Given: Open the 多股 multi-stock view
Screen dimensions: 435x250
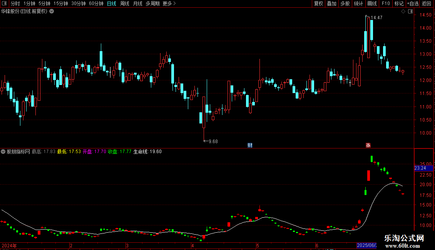Looking at the screenshot, I should point(345,3).
